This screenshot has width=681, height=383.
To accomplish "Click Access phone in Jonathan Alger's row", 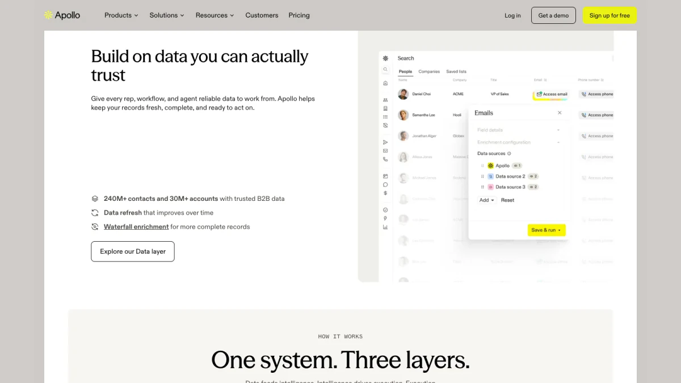I will (596, 136).
